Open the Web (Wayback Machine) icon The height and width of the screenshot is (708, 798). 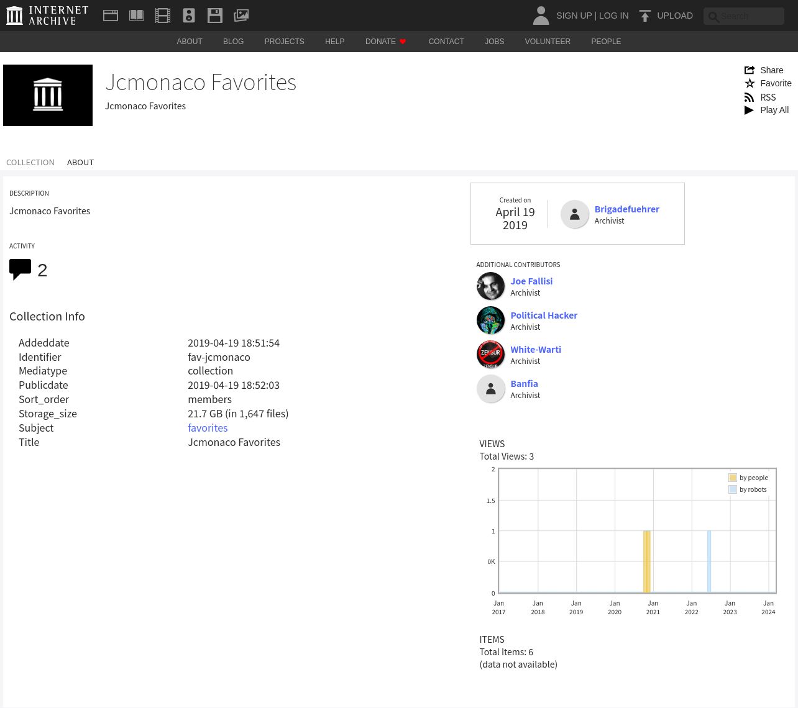click(x=111, y=16)
